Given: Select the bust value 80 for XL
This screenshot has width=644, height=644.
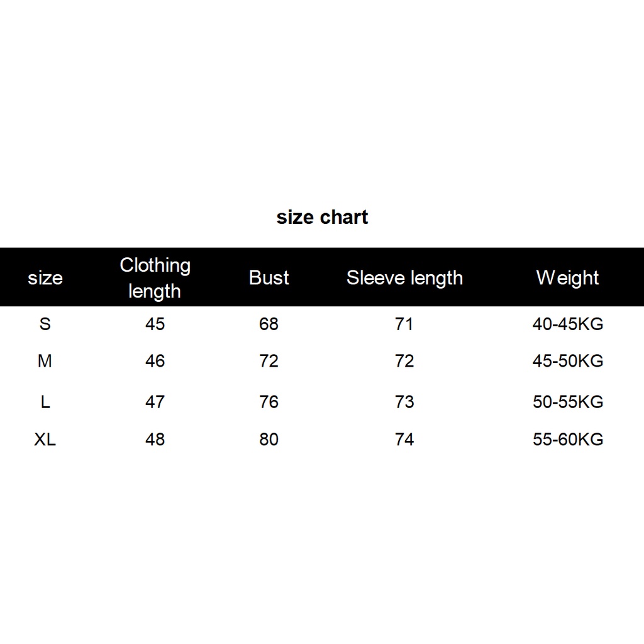Looking at the screenshot, I should click(269, 439).
